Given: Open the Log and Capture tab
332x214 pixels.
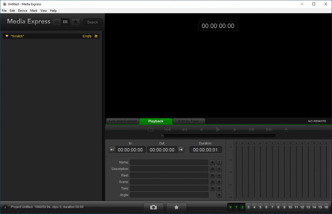Looking at the screenshot, I should [x=123, y=121].
